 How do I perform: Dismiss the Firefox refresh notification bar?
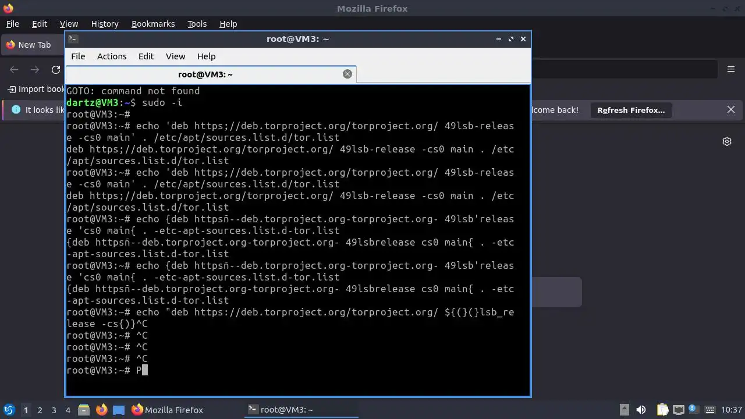pos(731,109)
